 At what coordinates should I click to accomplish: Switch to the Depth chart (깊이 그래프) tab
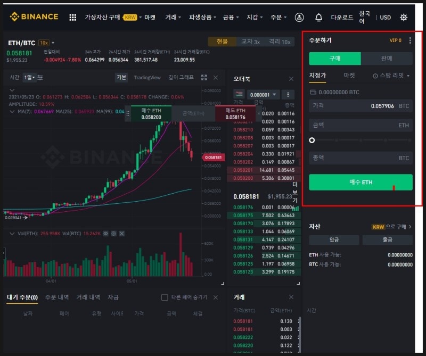(x=181, y=78)
